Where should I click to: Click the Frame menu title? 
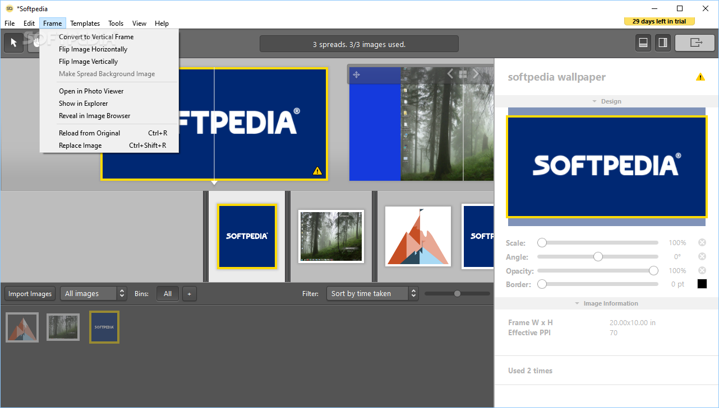(53, 24)
